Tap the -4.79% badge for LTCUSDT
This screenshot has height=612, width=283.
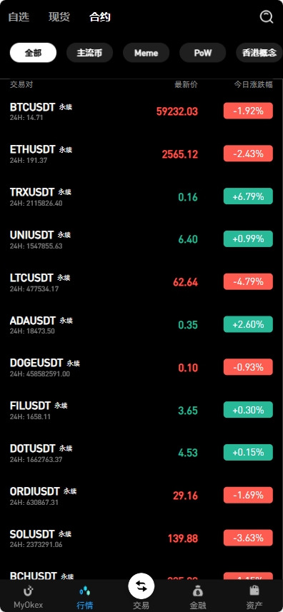tap(248, 282)
